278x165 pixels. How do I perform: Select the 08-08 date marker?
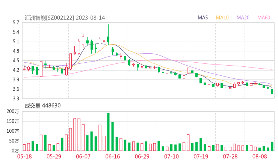click(x=260, y=156)
